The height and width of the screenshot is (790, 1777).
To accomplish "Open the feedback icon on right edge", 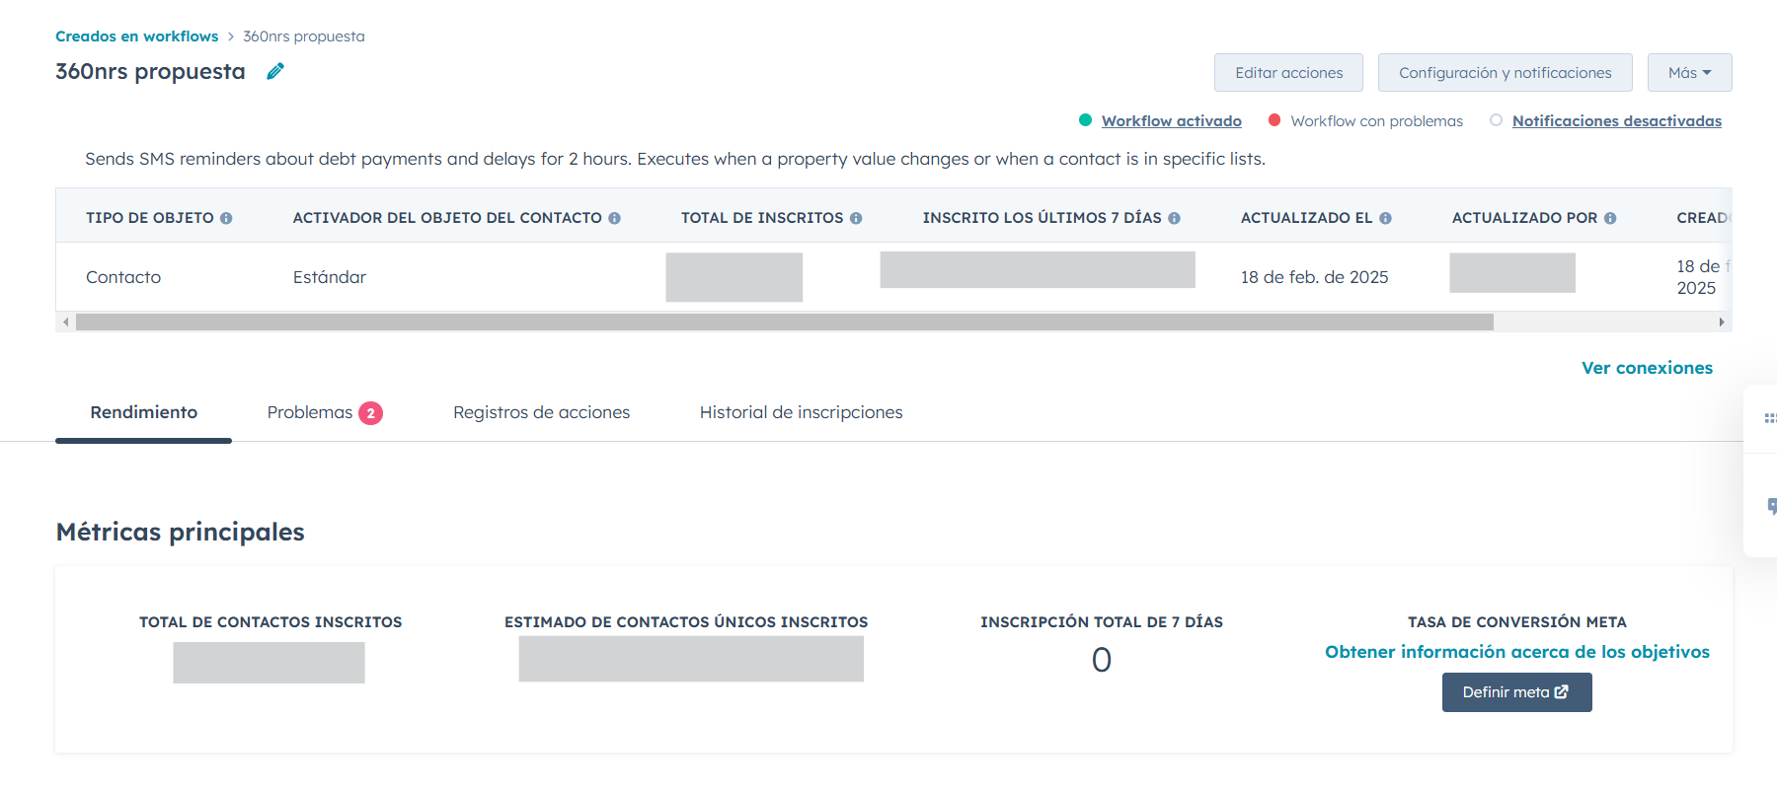I will click(1771, 506).
